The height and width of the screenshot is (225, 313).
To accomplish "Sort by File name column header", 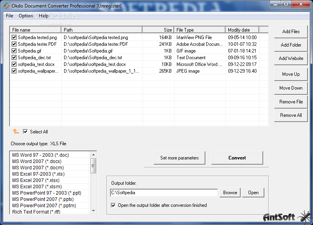I will pos(36,30).
